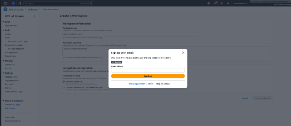The image size is (291, 126).
Task: Open Assets in the sidebar
Action: pos(8,38)
